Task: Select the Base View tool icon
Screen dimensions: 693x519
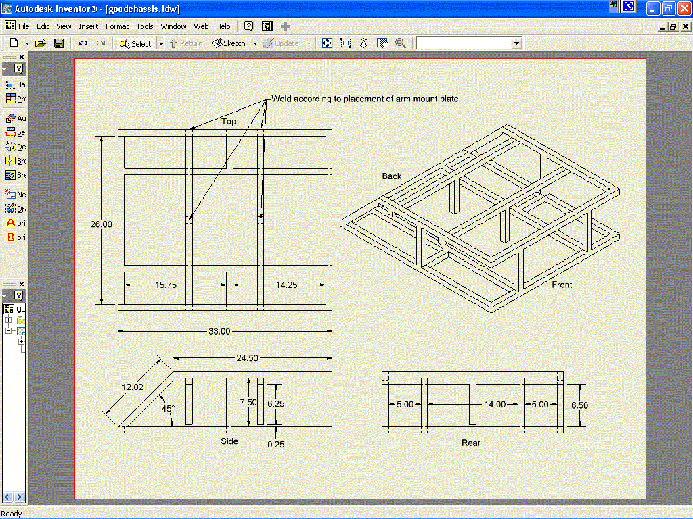Action: click(x=11, y=84)
